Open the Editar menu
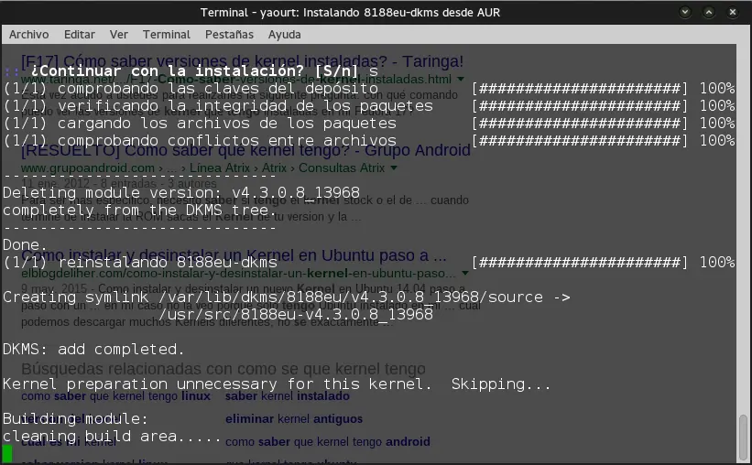752x465 pixels. coord(79,35)
